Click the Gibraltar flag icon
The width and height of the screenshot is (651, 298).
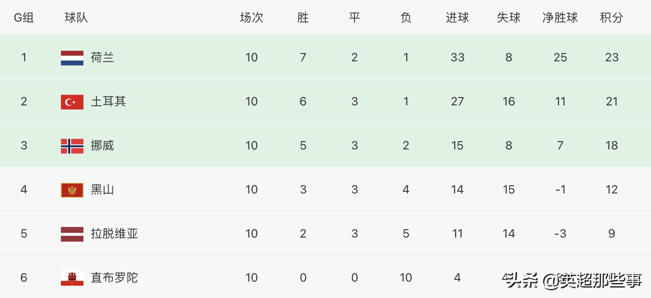(72, 278)
